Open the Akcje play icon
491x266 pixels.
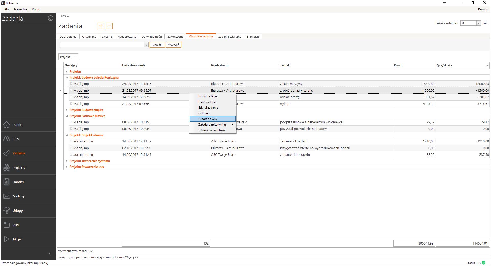click(x=7, y=239)
